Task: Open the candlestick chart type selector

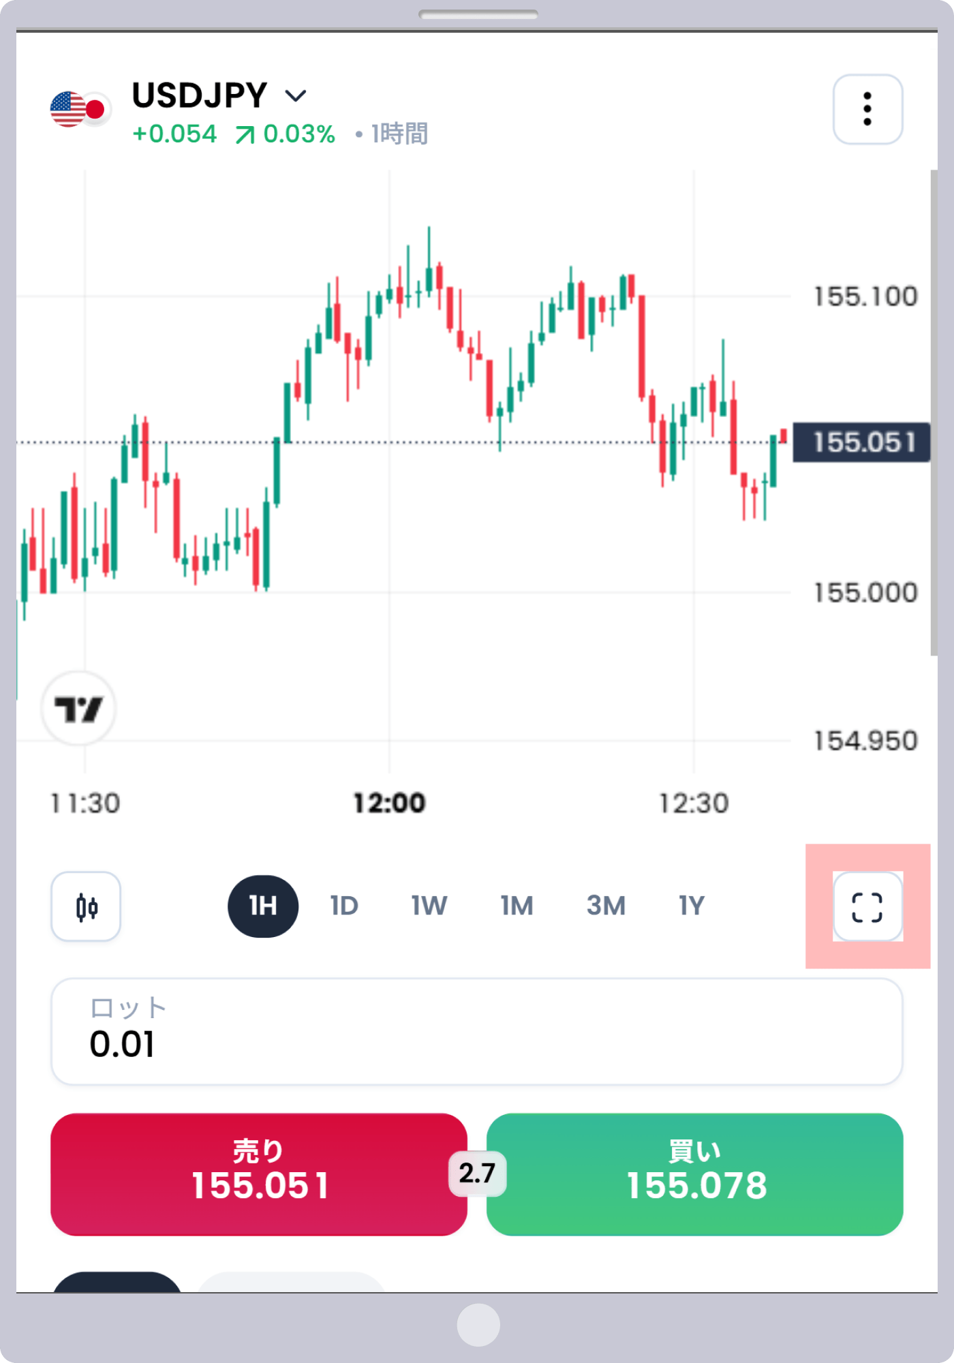Action: point(86,906)
